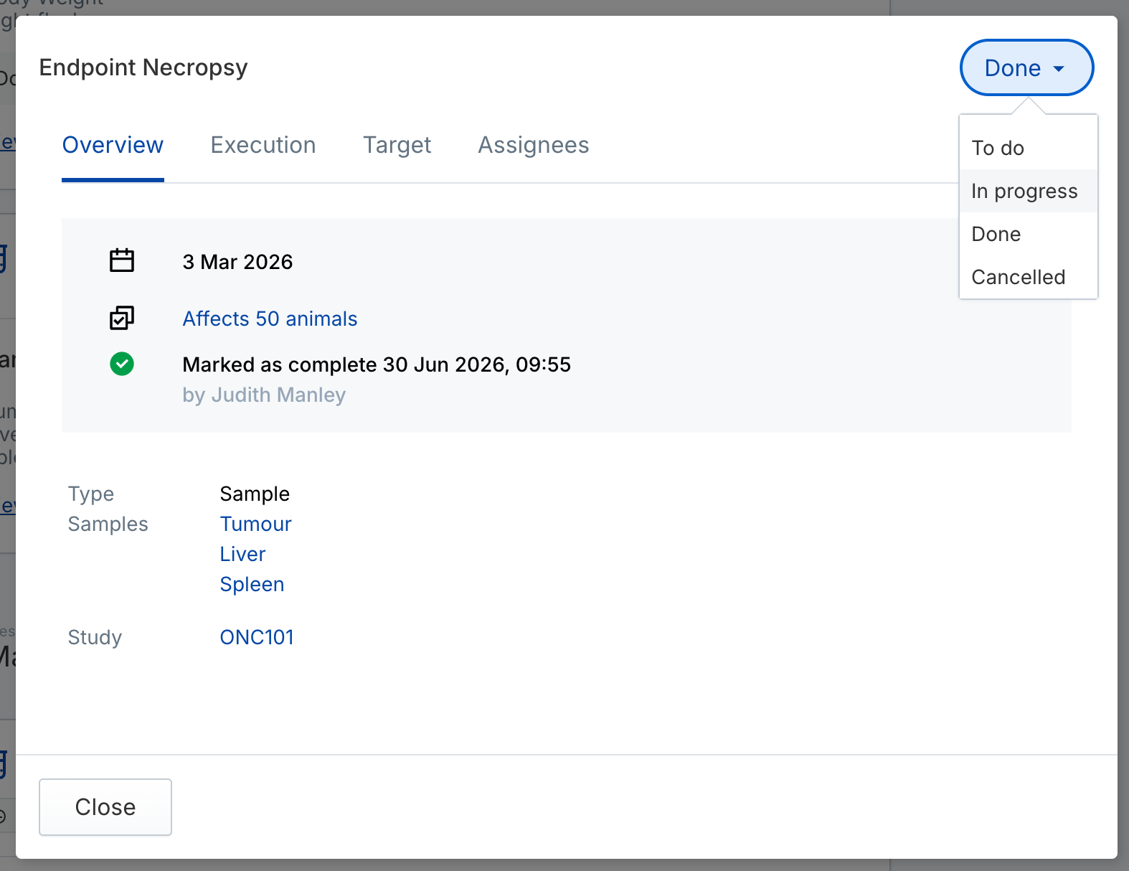Image resolution: width=1129 pixels, height=871 pixels.
Task: Click the 3 Mar 2026 date text
Action: click(237, 262)
